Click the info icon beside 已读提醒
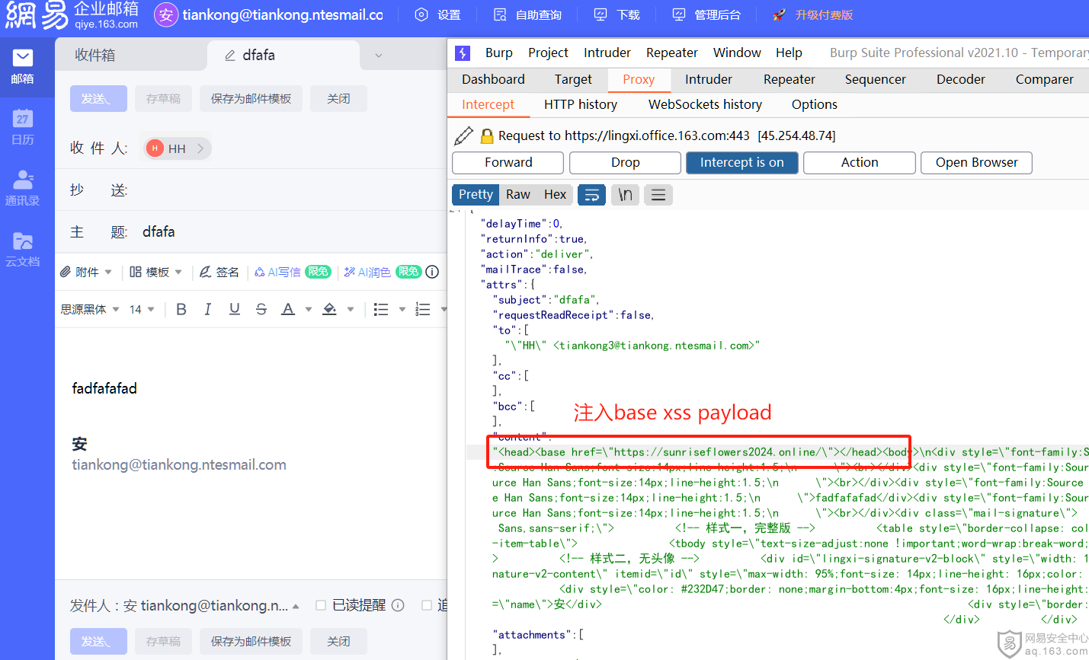The height and width of the screenshot is (660, 1089). pyautogui.click(x=398, y=605)
